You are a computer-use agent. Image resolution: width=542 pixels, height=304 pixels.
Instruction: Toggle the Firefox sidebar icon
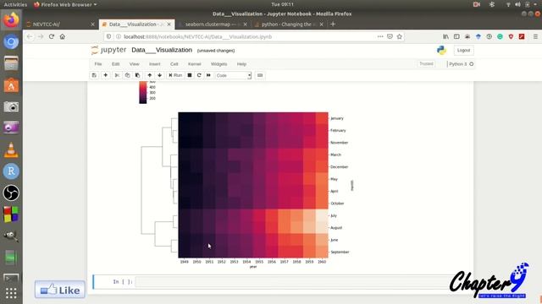456,36
